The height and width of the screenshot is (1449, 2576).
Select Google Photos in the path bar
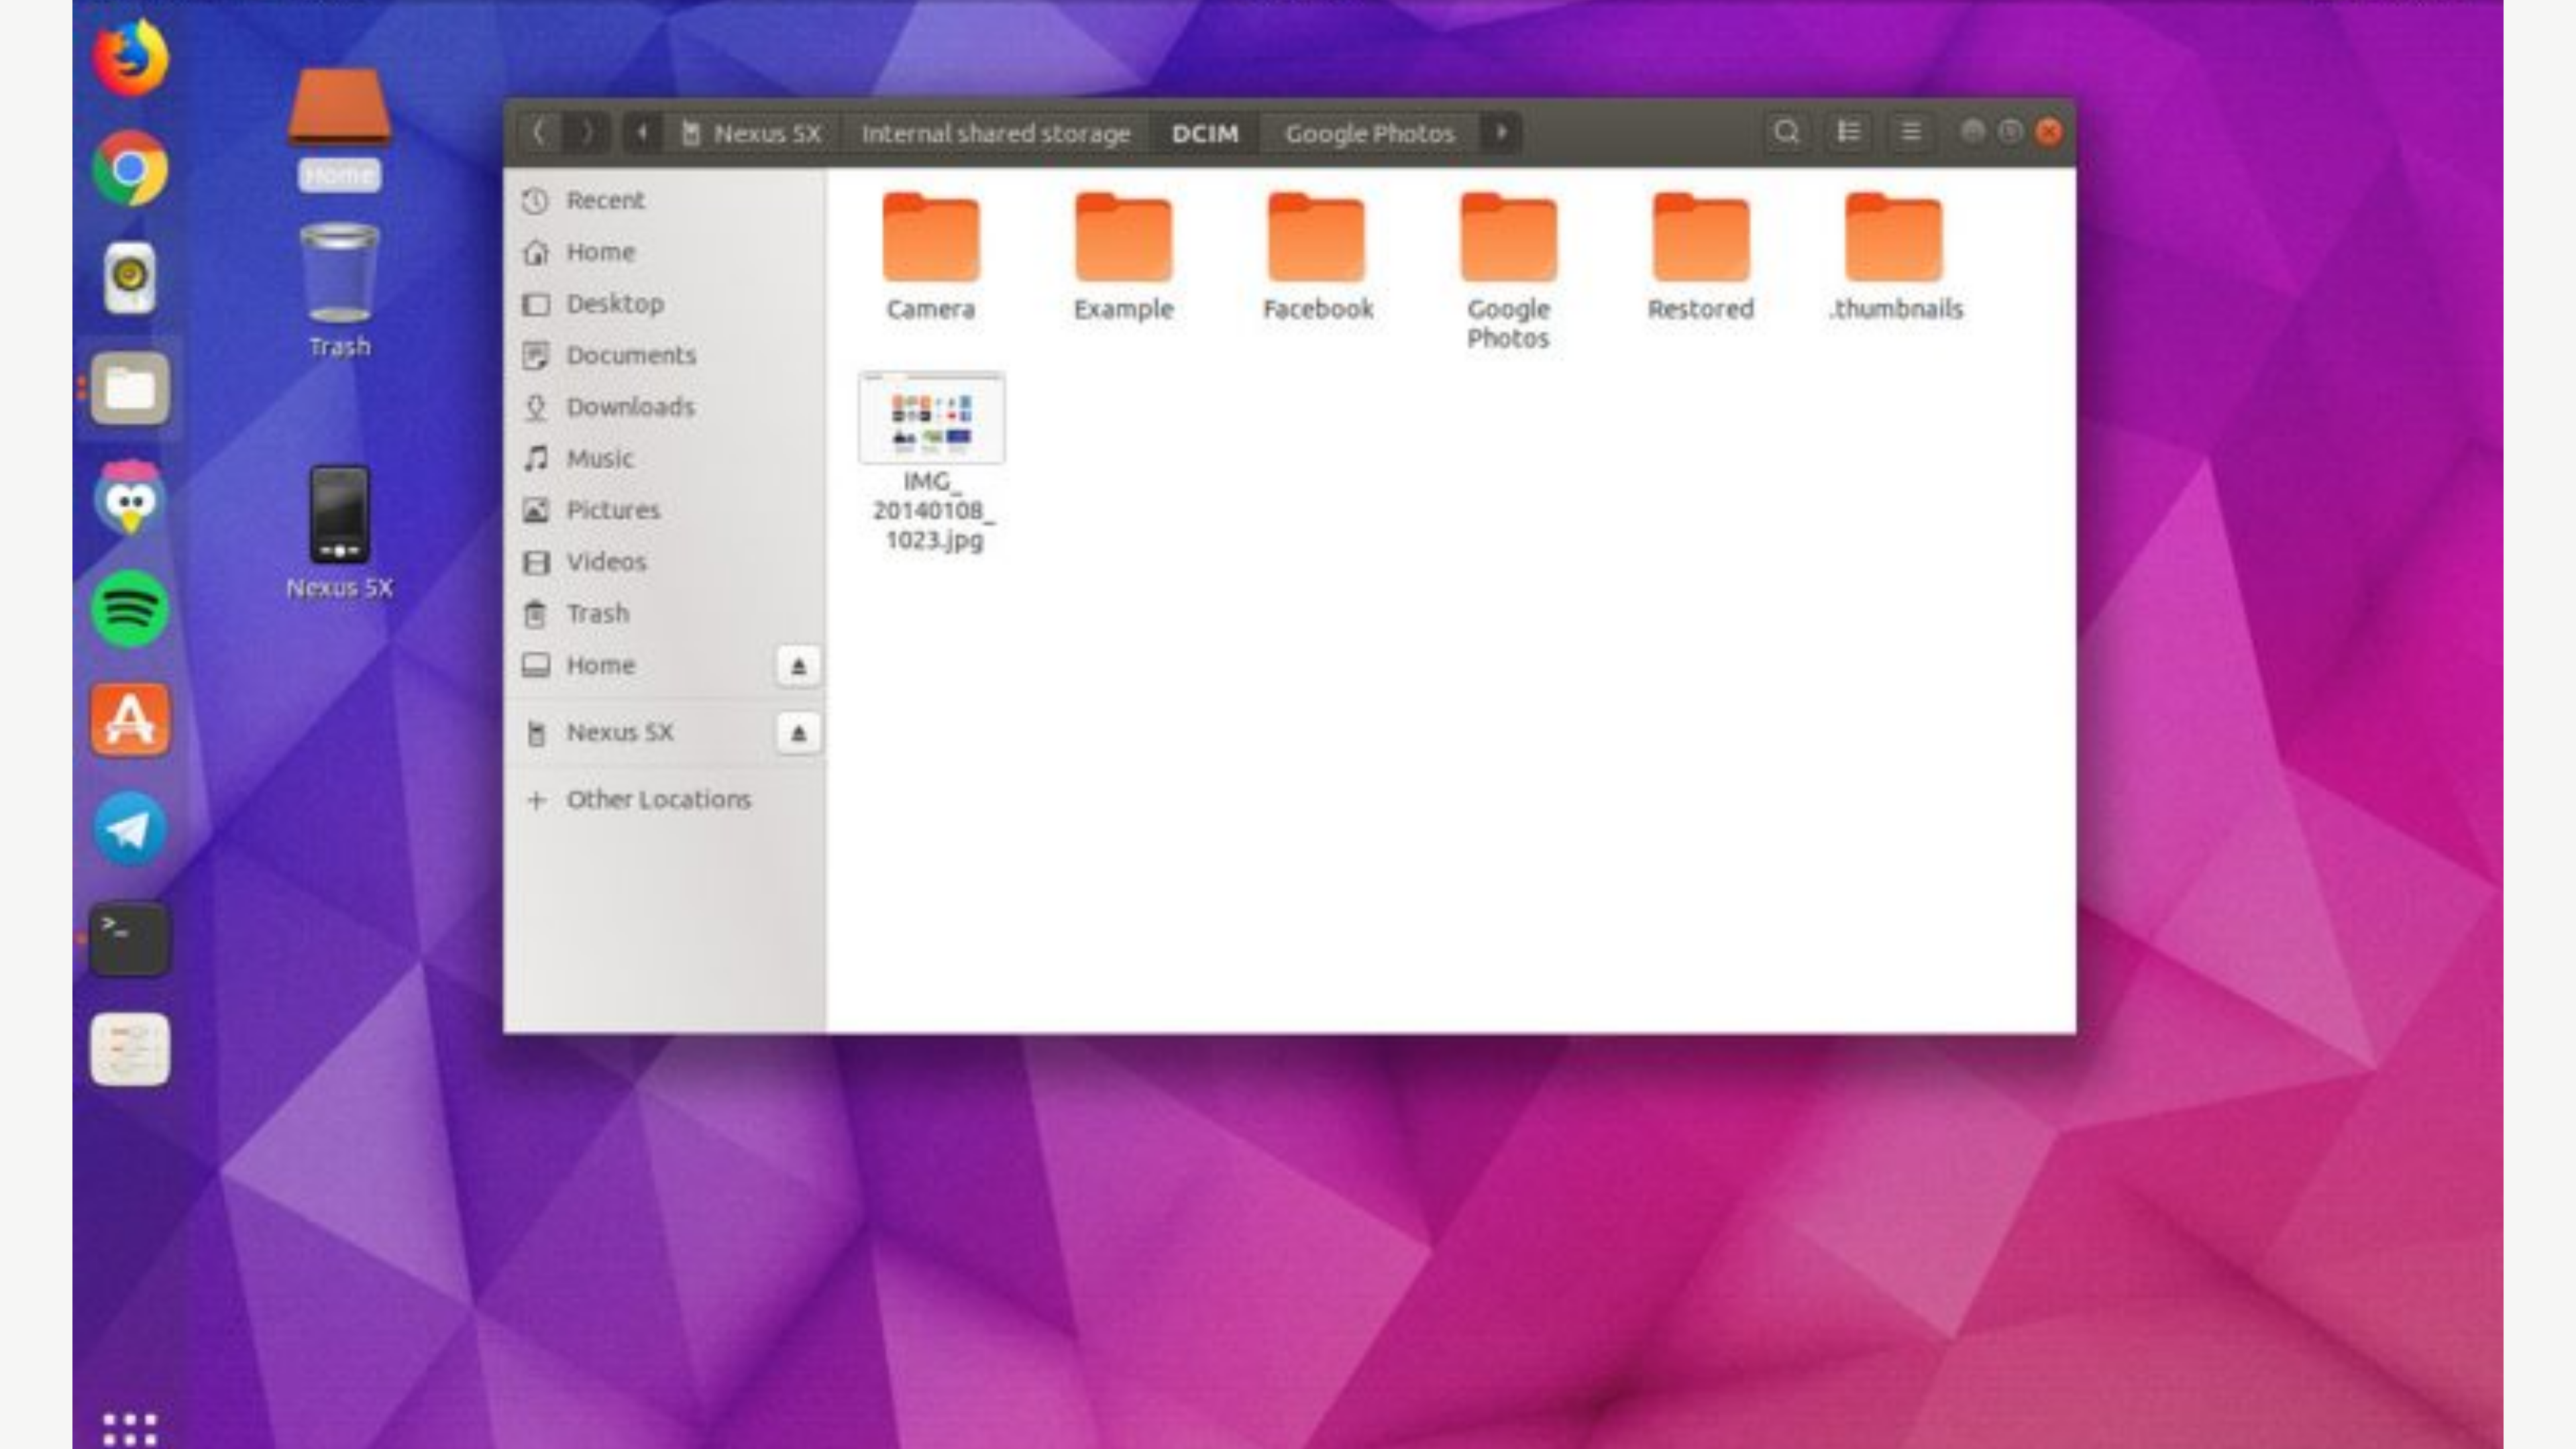pos(1369,133)
